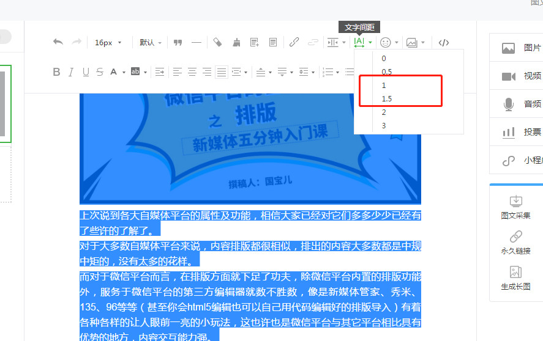Image resolution: width=543 pixels, height=341 pixels.
Task: Expand the page margin dropdown arrow
Action: click(344, 43)
